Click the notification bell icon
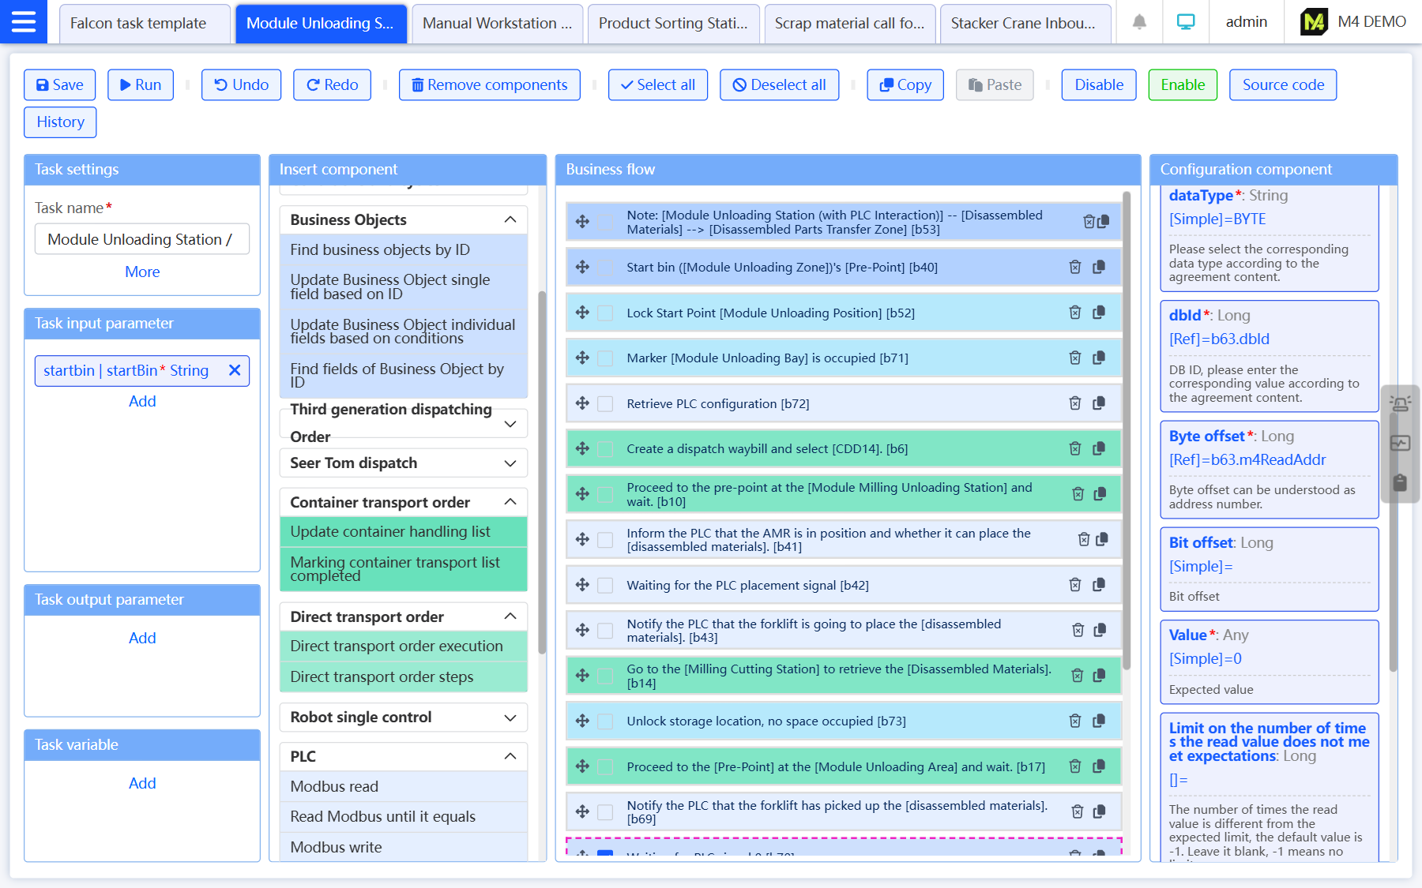 (x=1139, y=22)
